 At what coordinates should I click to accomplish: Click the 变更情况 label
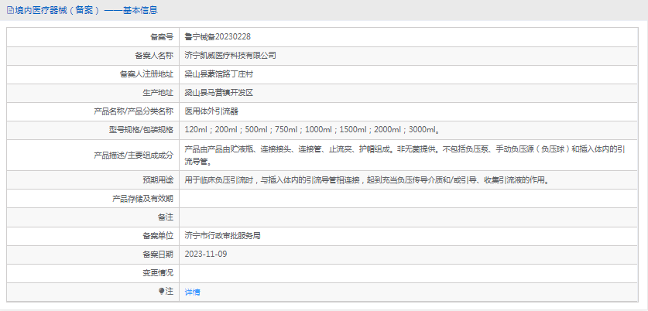click(158, 273)
